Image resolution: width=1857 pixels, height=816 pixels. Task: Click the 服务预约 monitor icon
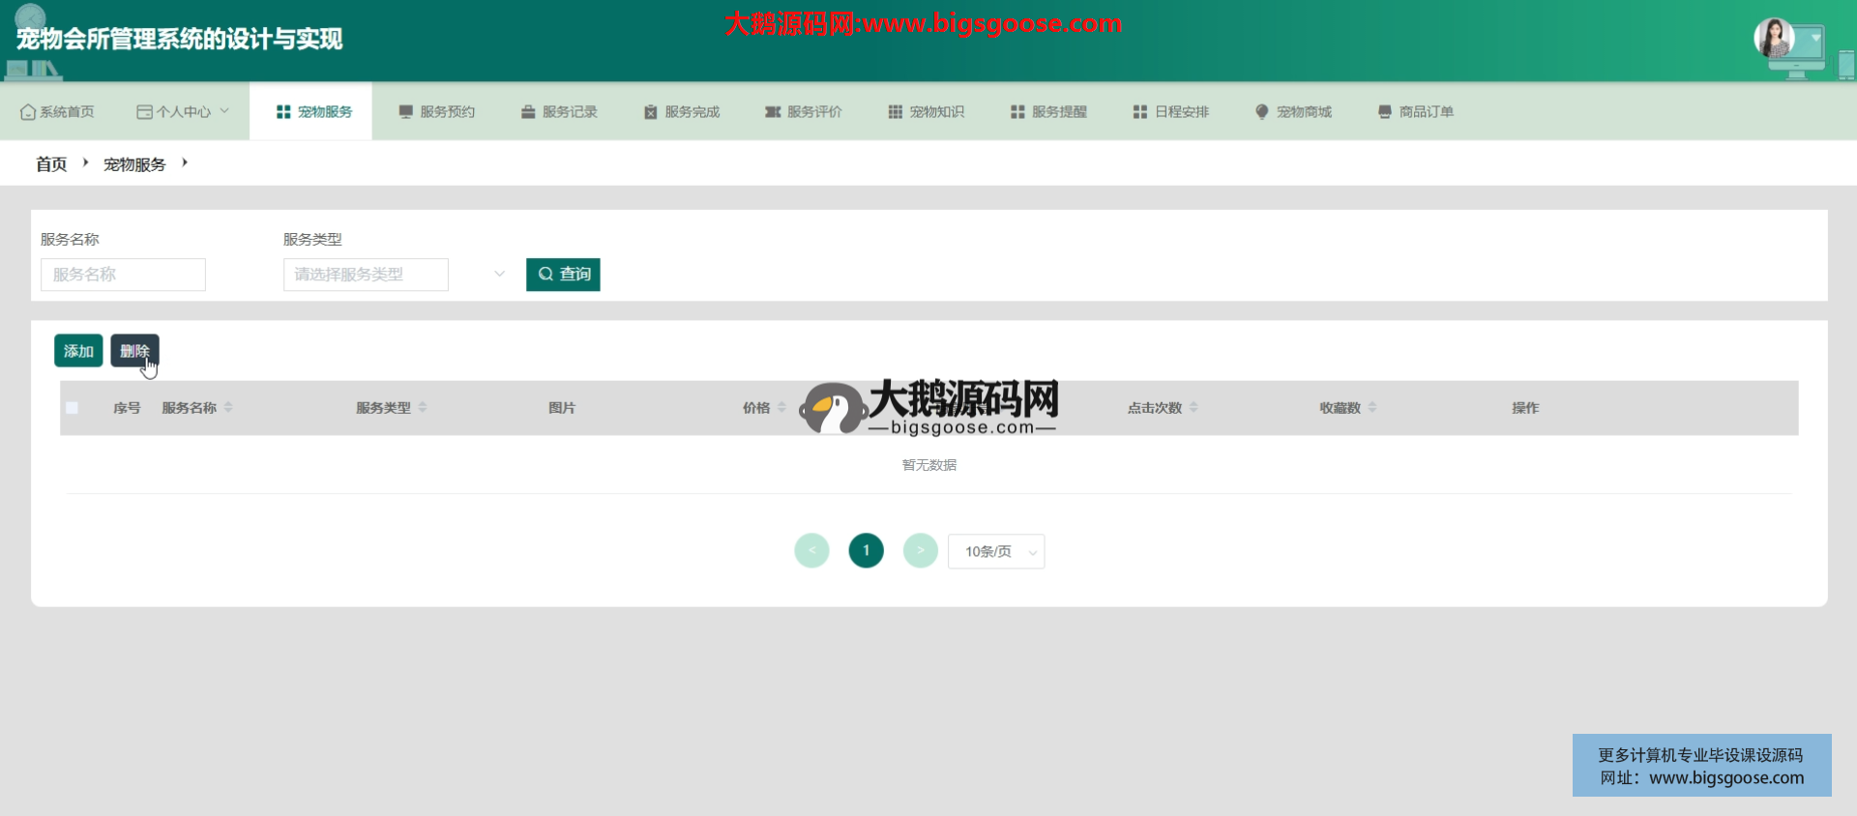pyautogui.click(x=405, y=112)
